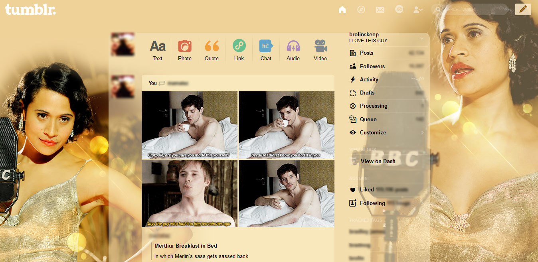Open the Explore compass icon
Screen dimensions: 538x262
click(x=361, y=10)
